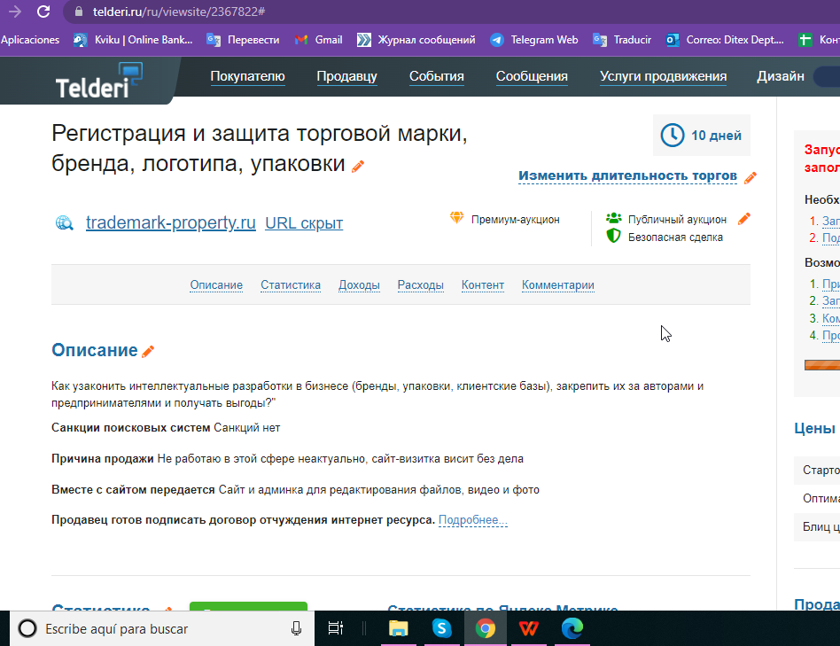This screenshot has width=840, height=646.
Task: Click Санкций нет text
Action: pos(247,428)
